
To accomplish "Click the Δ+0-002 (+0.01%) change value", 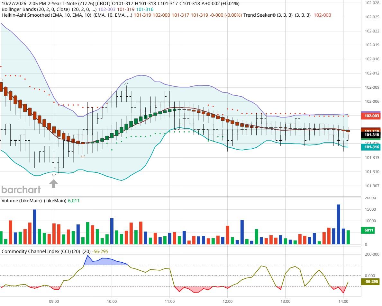I will pyautogui.click(x=221, y=4).
